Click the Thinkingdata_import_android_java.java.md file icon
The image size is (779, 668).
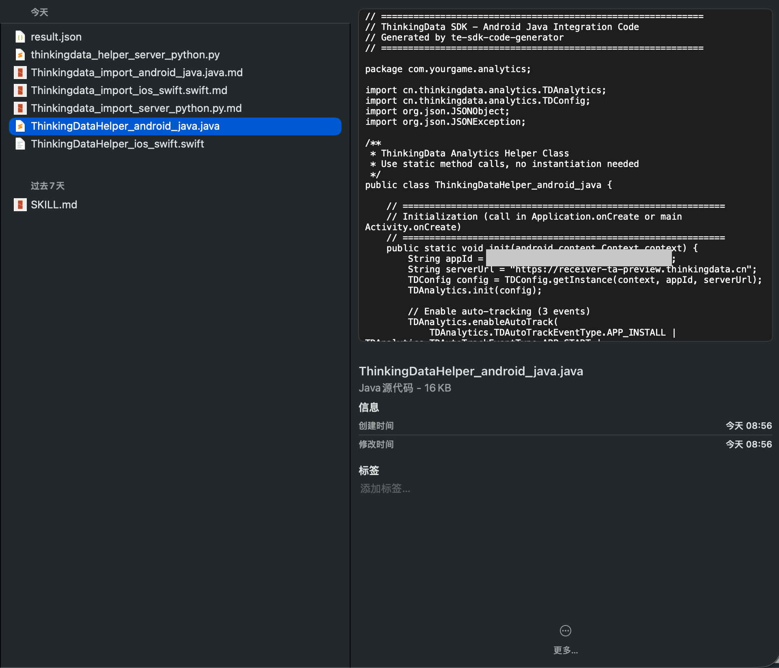click(x=20, y=73)
